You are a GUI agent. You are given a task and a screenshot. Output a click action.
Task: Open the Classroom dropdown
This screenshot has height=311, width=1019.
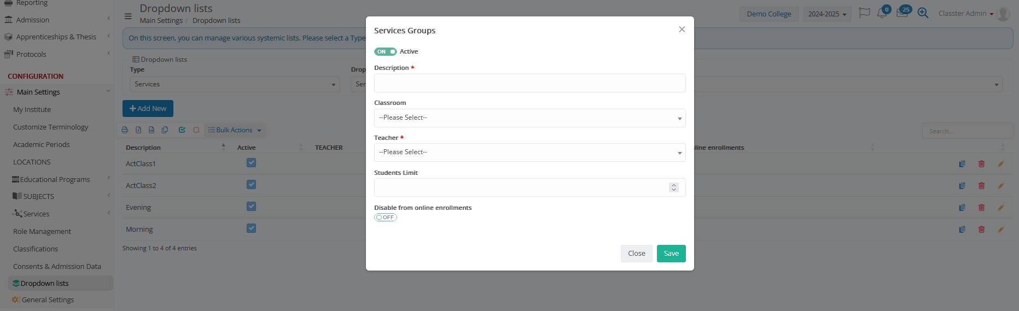(x=529, y=118)
